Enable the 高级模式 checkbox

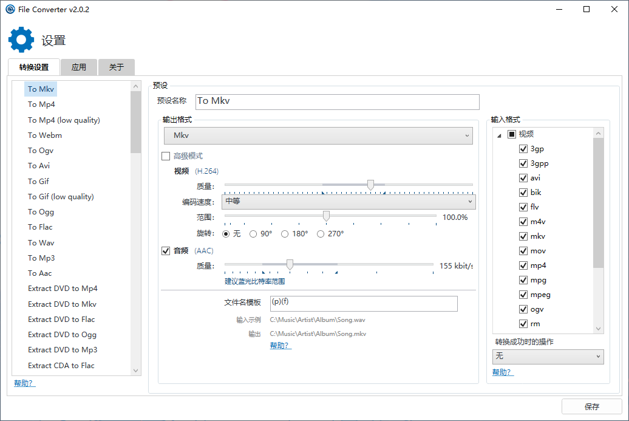(166, 156)
